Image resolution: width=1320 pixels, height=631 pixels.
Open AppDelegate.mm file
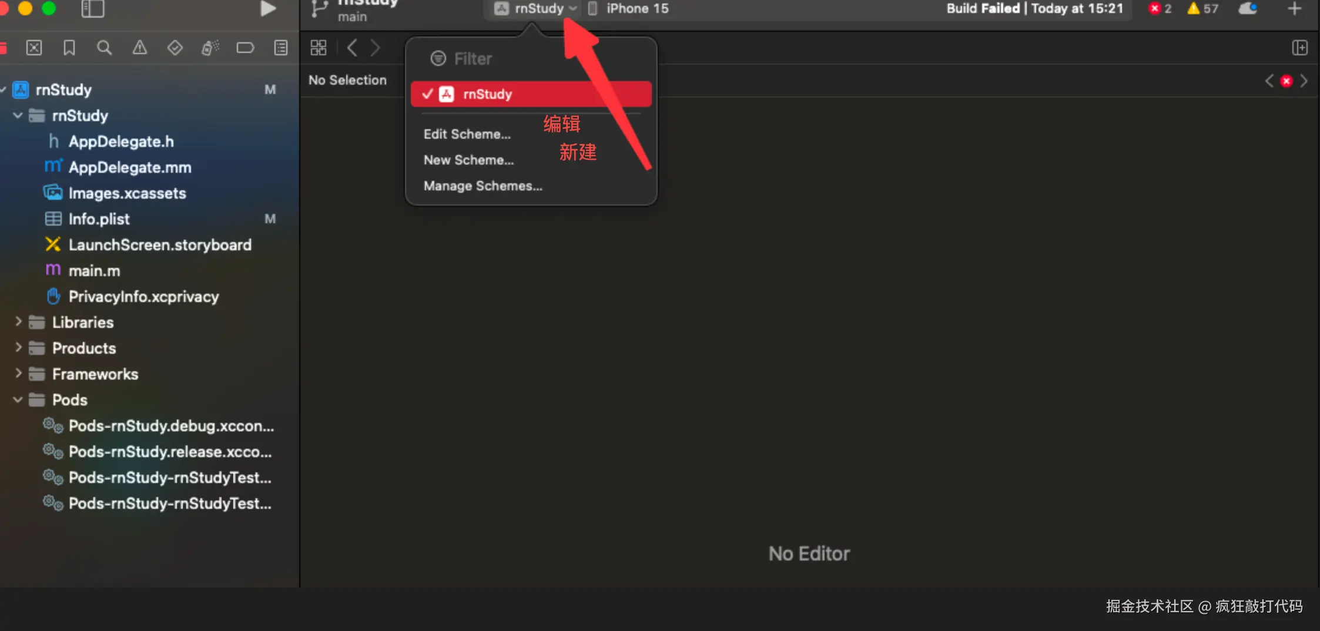(x=130, y=167)
